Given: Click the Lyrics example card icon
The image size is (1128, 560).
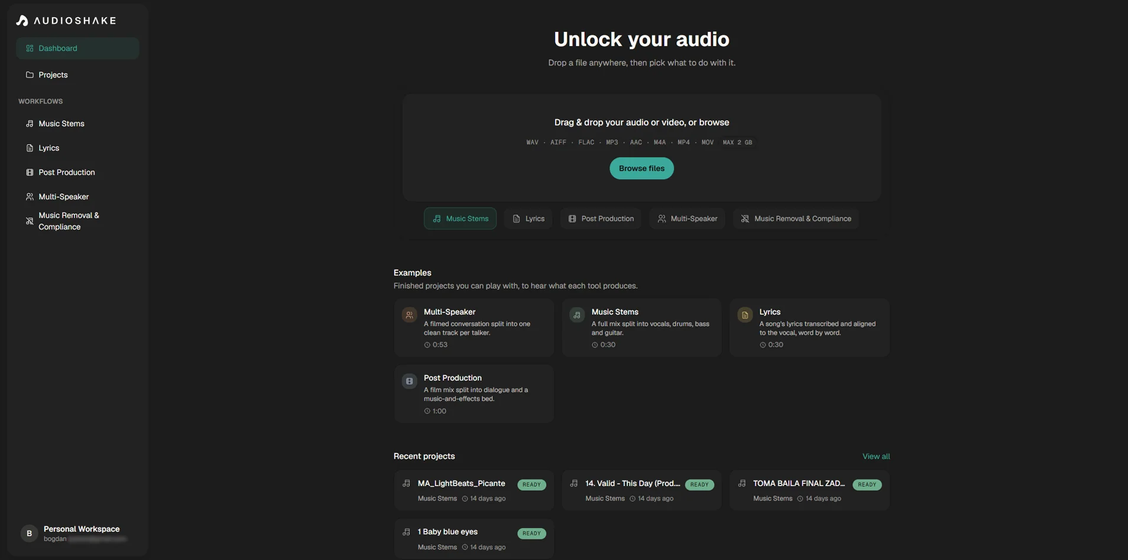Looking at the screenshot, I should (x=745, y=315).
